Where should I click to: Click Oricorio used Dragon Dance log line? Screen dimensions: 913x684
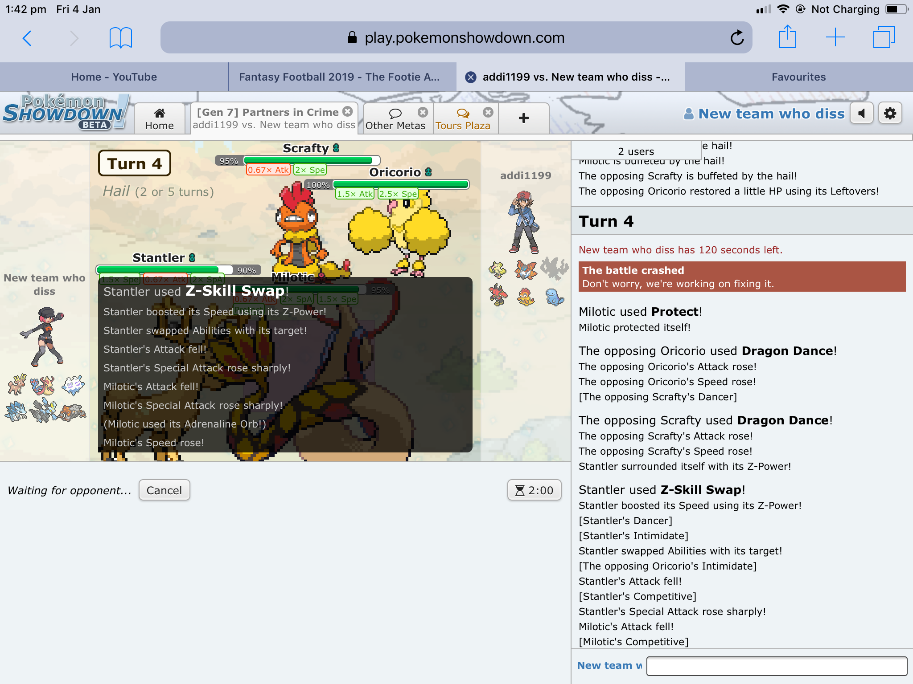coord(707,351)
